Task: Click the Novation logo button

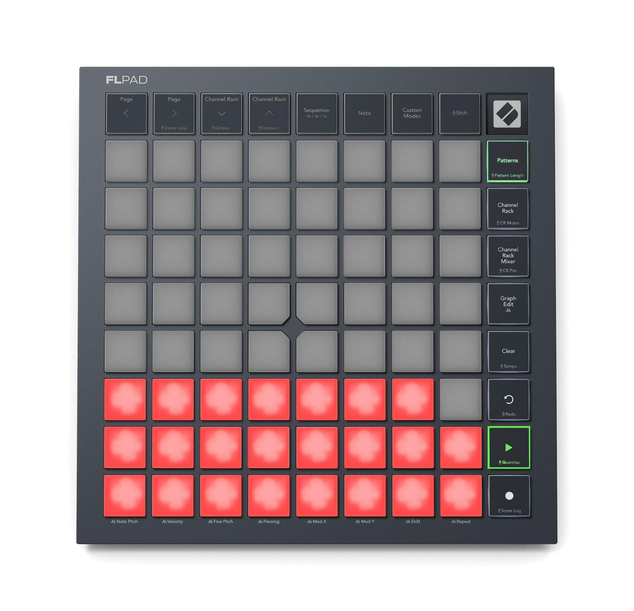Action: point(507,114)
